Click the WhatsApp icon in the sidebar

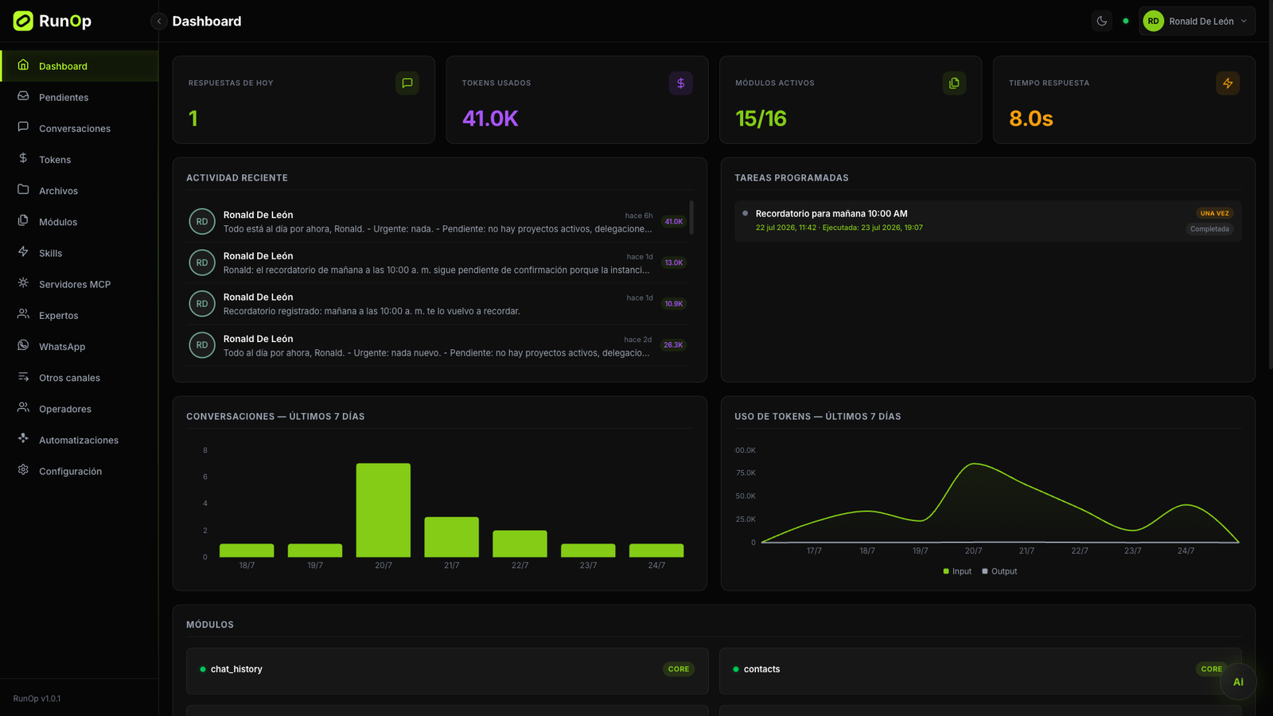coord(23,345)
